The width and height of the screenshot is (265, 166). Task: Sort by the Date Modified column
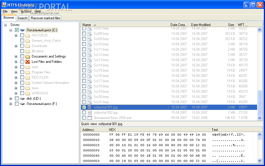click(x=202, y=25)
